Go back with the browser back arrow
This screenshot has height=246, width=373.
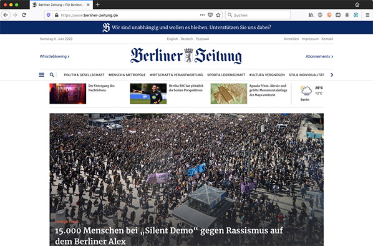tap(6, 15)
